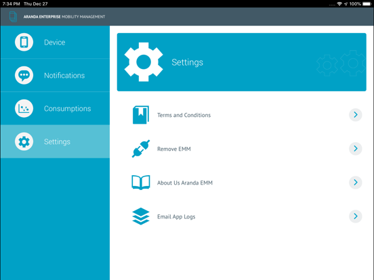Tap the Terms and Conditions bookmark icon
This screenshot has width=374, height=280.
141,115
